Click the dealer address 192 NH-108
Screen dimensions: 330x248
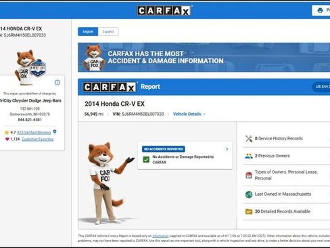point(30,108)
